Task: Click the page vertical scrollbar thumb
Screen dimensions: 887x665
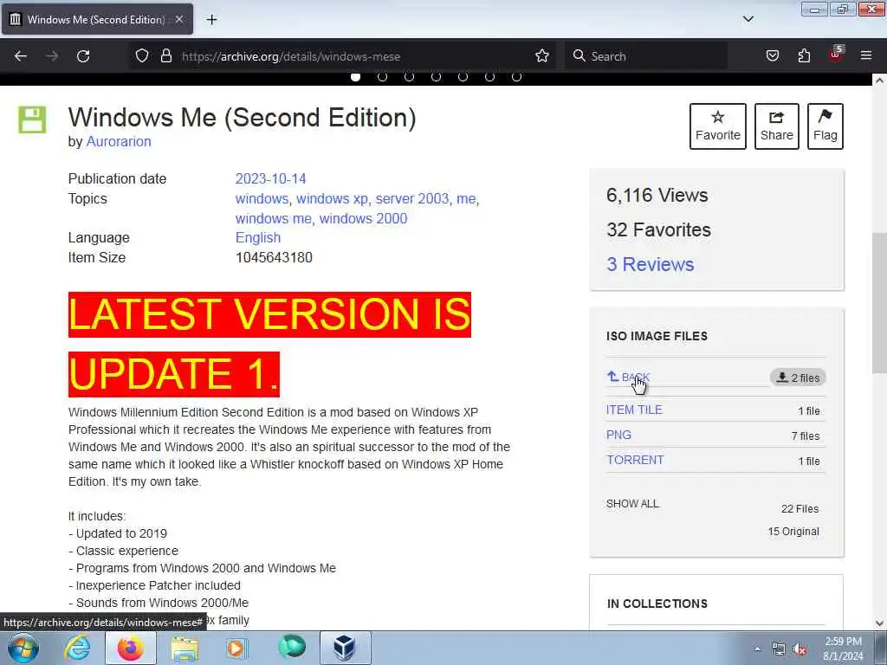Action: pyautogui.click(x=879, y=302)
